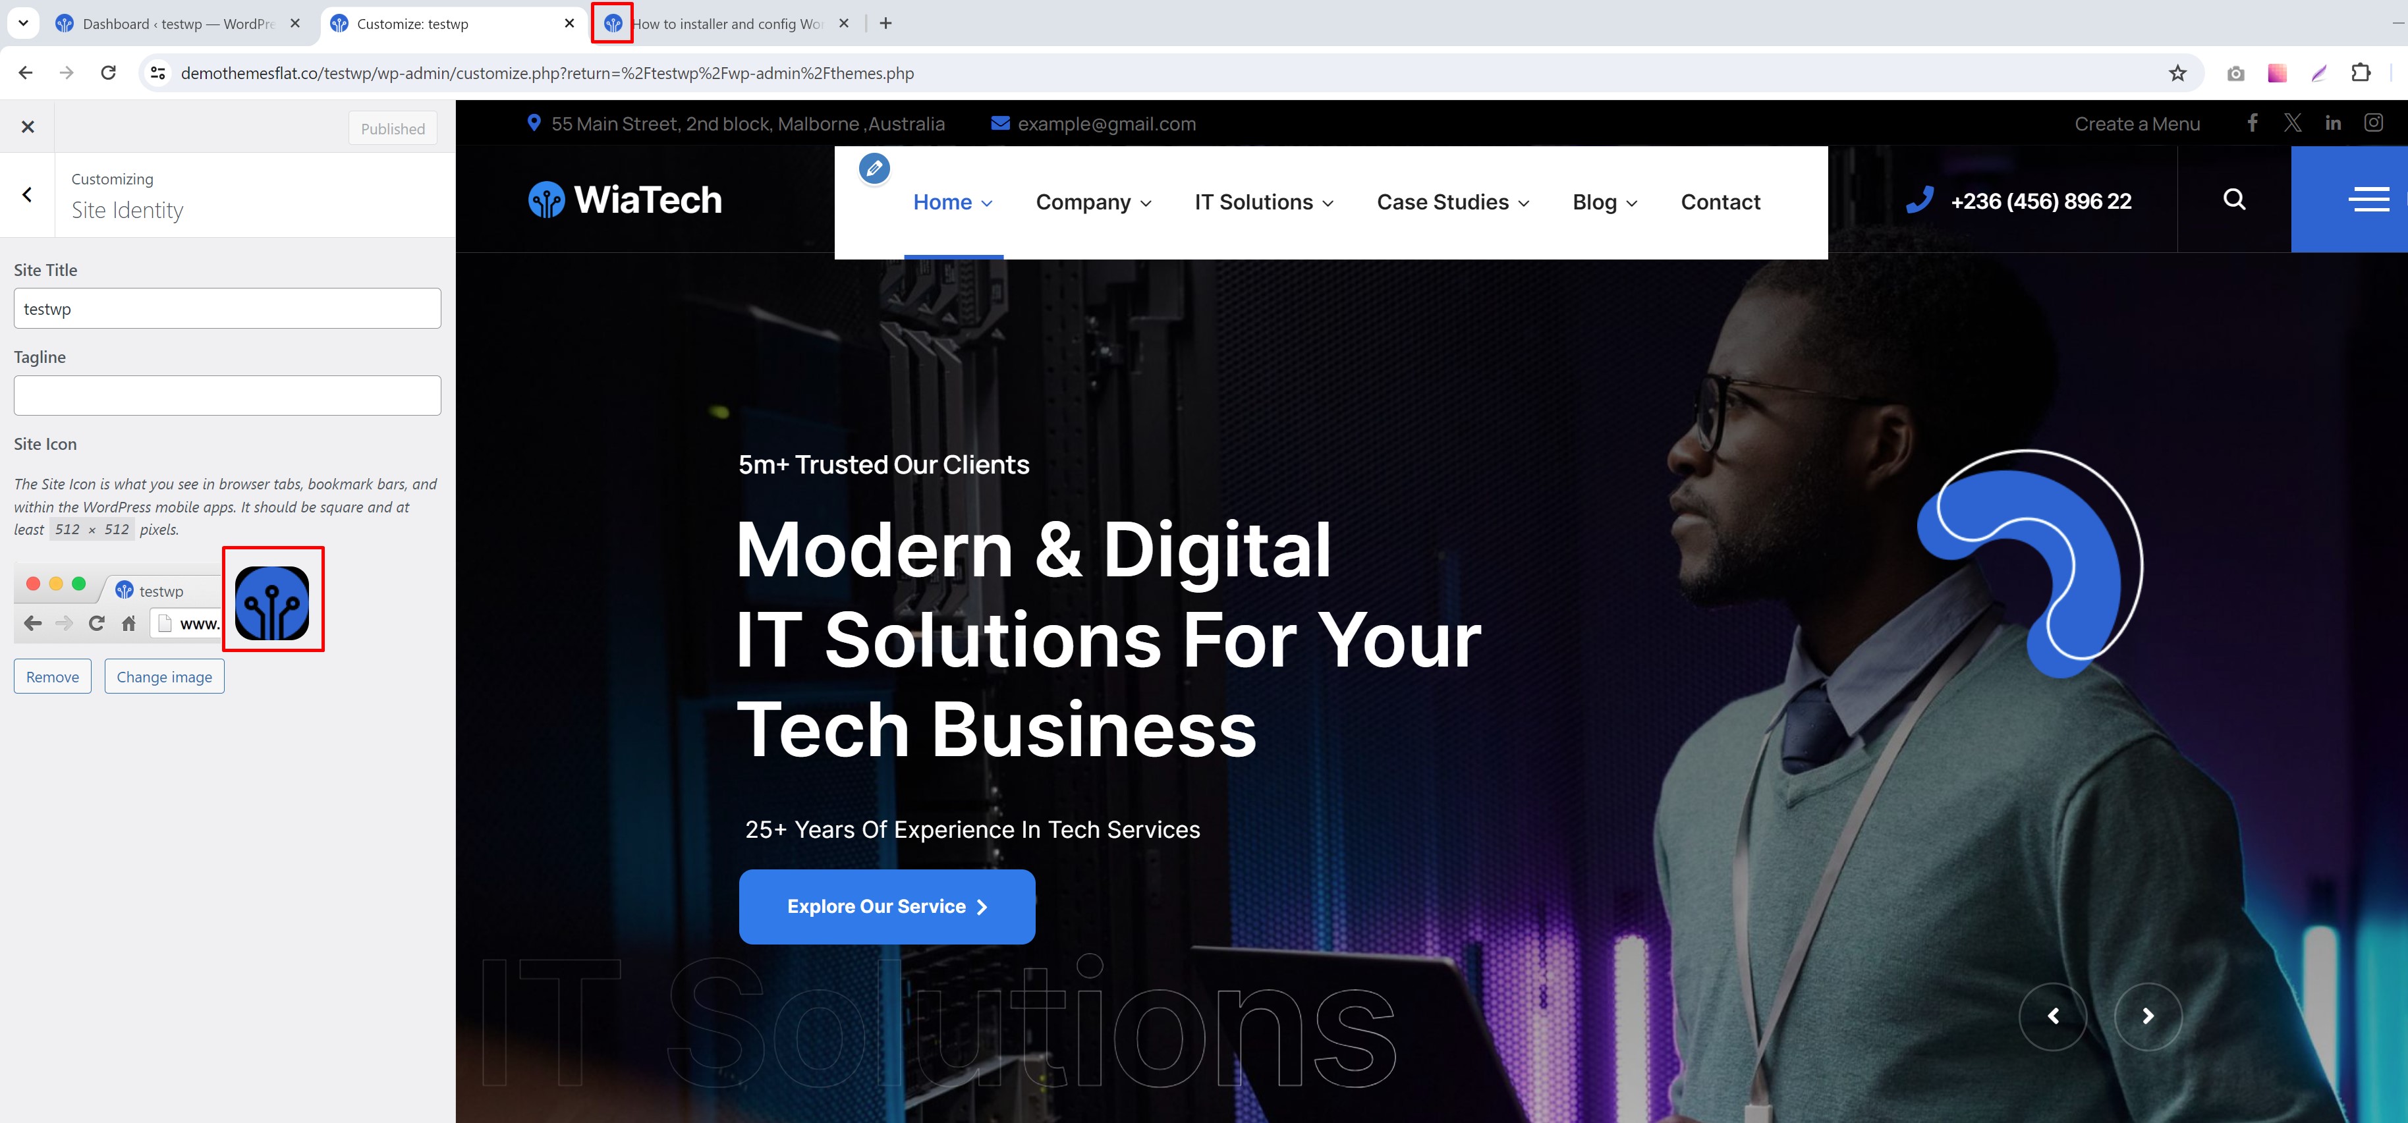Expand the IT Solutions dropdown menu
Screen dimensions: 2408x1123
(x=1264, y=202)
